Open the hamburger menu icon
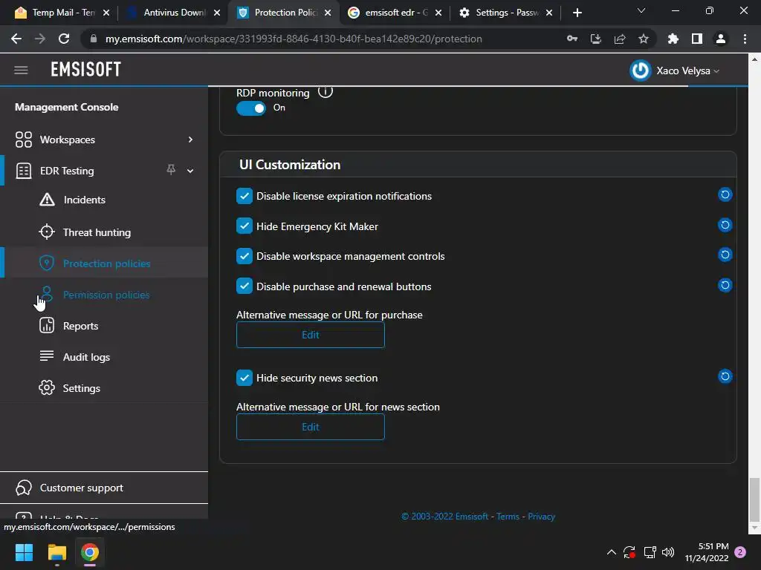The width and height of the screenshot is (761, 570). [x=21, y=70]
